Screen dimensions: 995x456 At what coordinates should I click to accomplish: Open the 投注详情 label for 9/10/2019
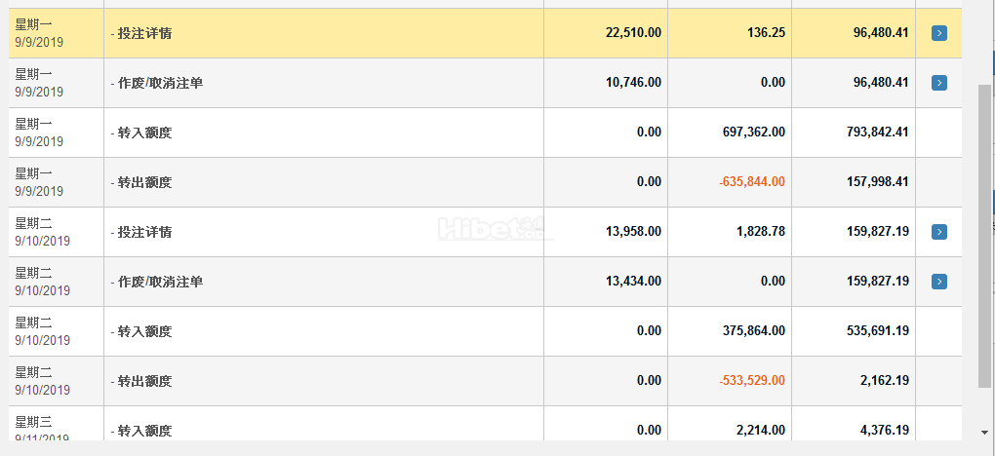pyautogui.click(x=145, y=232)
